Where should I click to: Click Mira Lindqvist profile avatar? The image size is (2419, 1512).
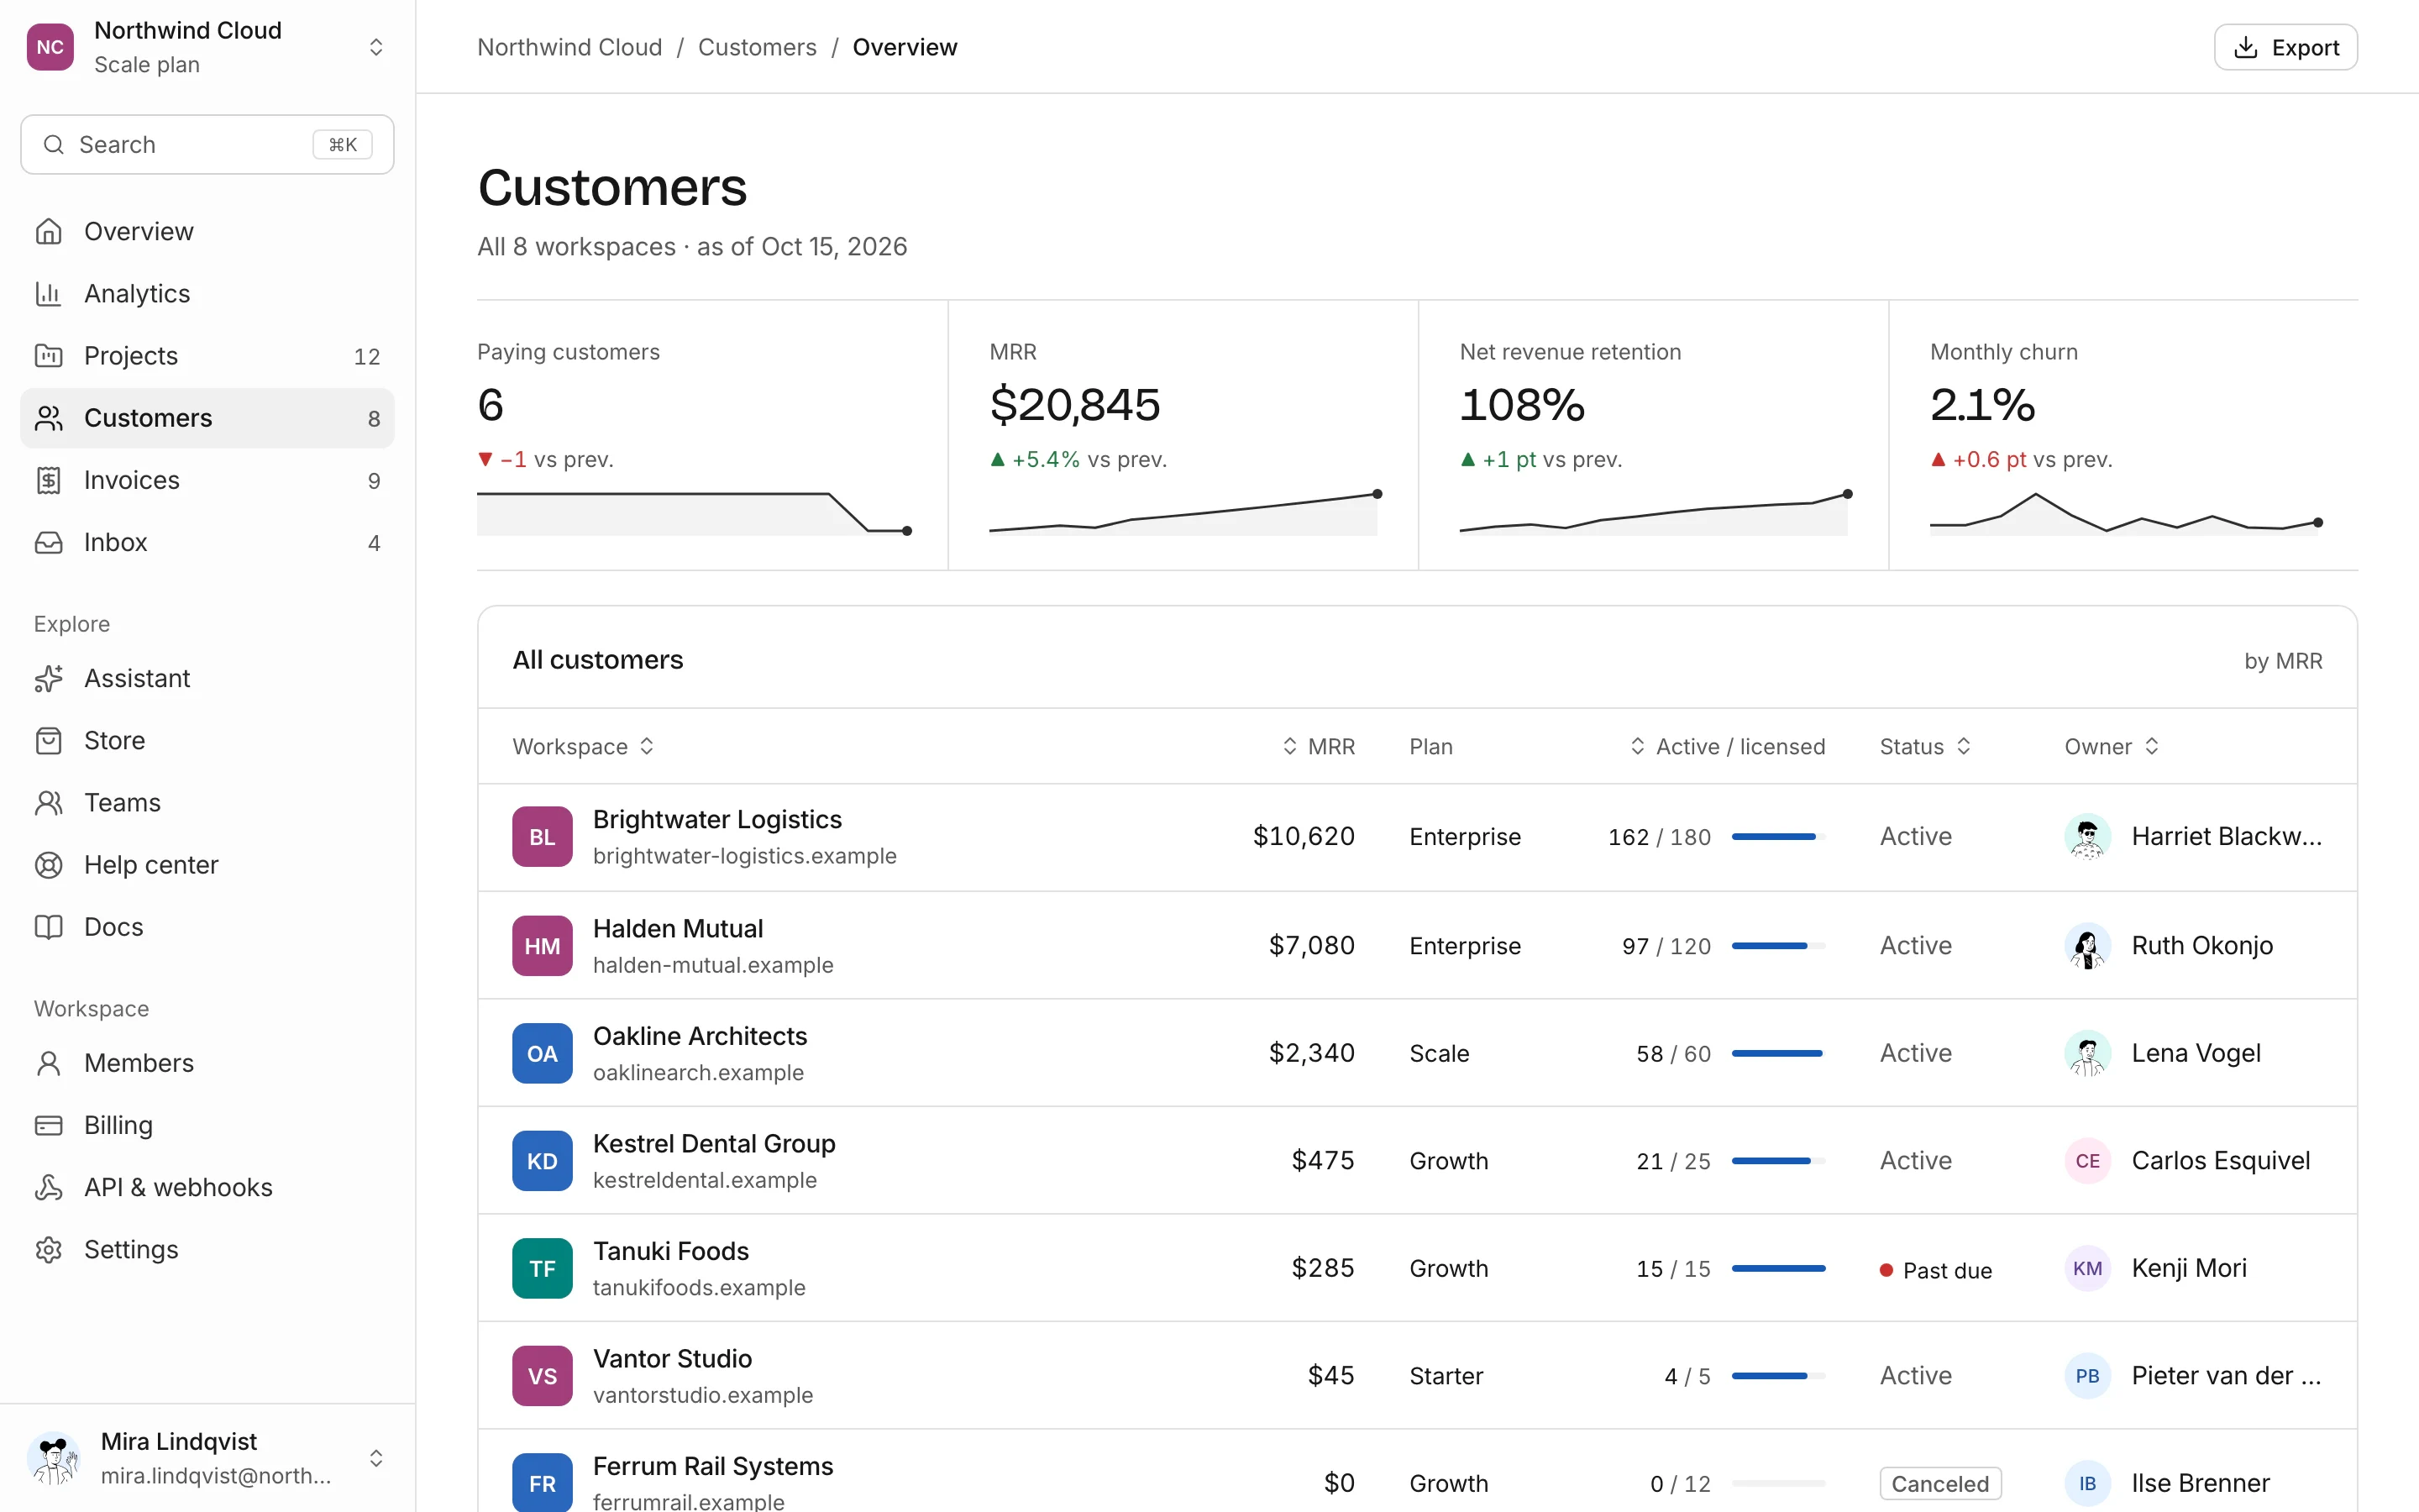[54, 1458]
